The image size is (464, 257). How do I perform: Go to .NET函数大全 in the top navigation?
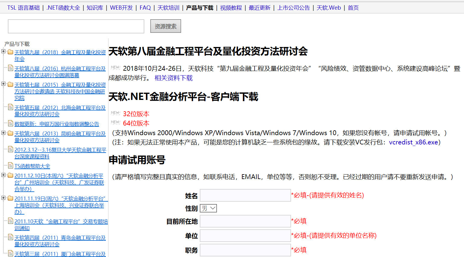(x=63, y=8)
